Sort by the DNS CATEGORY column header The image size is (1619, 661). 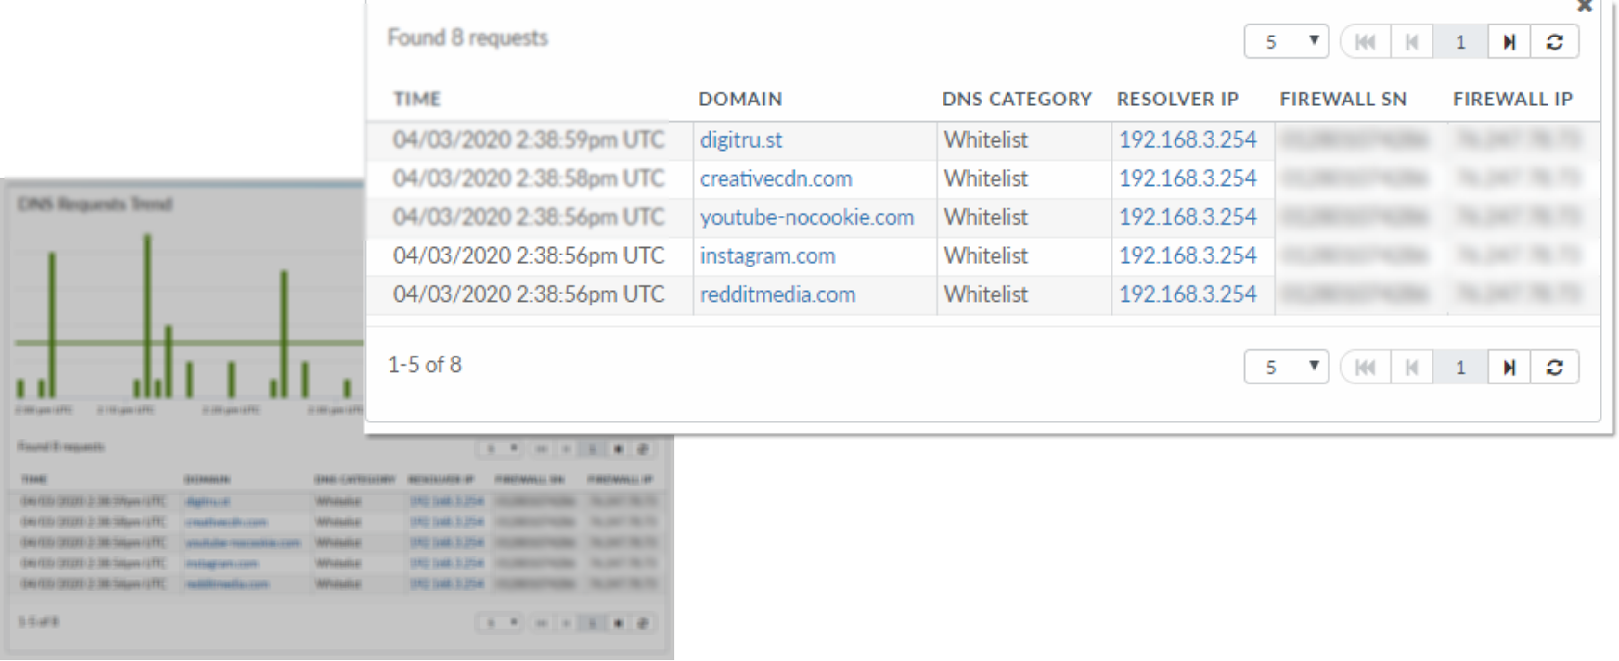click(x=1017, y=99)
